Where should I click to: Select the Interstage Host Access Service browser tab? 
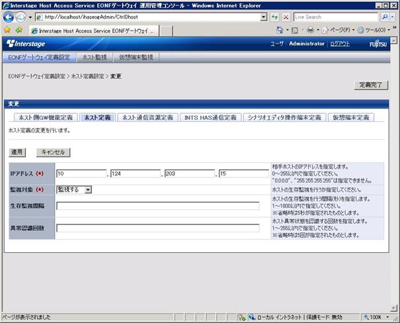point(94,31)
